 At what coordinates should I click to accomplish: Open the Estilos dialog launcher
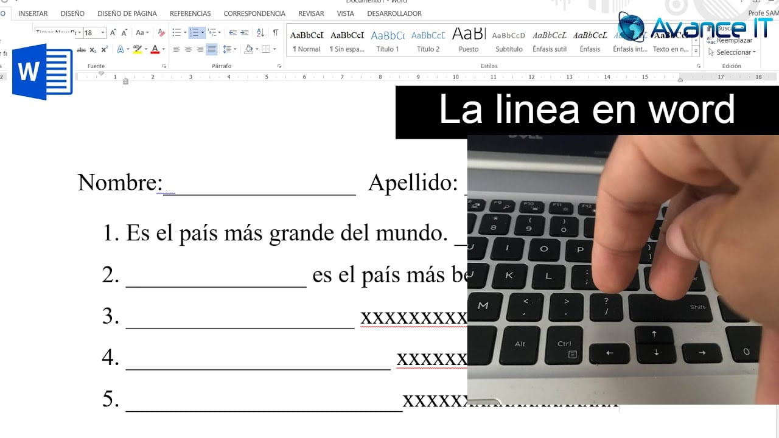click(697, 66)
